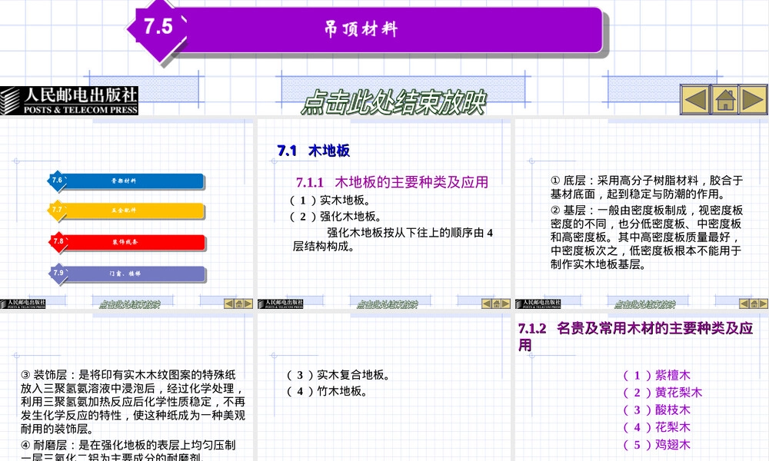769x461 pixels.
Task: Click the (4)竹木地板 line
Action: (x=327, y=391)
